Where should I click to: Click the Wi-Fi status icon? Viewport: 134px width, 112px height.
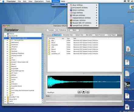129,1
